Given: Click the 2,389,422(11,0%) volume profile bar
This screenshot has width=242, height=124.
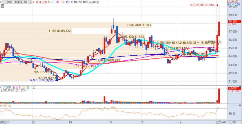Looking at the screenshot, I should tap(73, 37).
